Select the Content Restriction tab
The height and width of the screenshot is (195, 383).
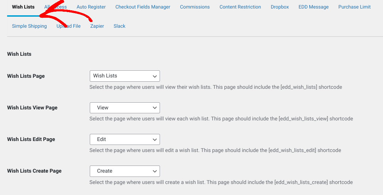tap(240, 7)
